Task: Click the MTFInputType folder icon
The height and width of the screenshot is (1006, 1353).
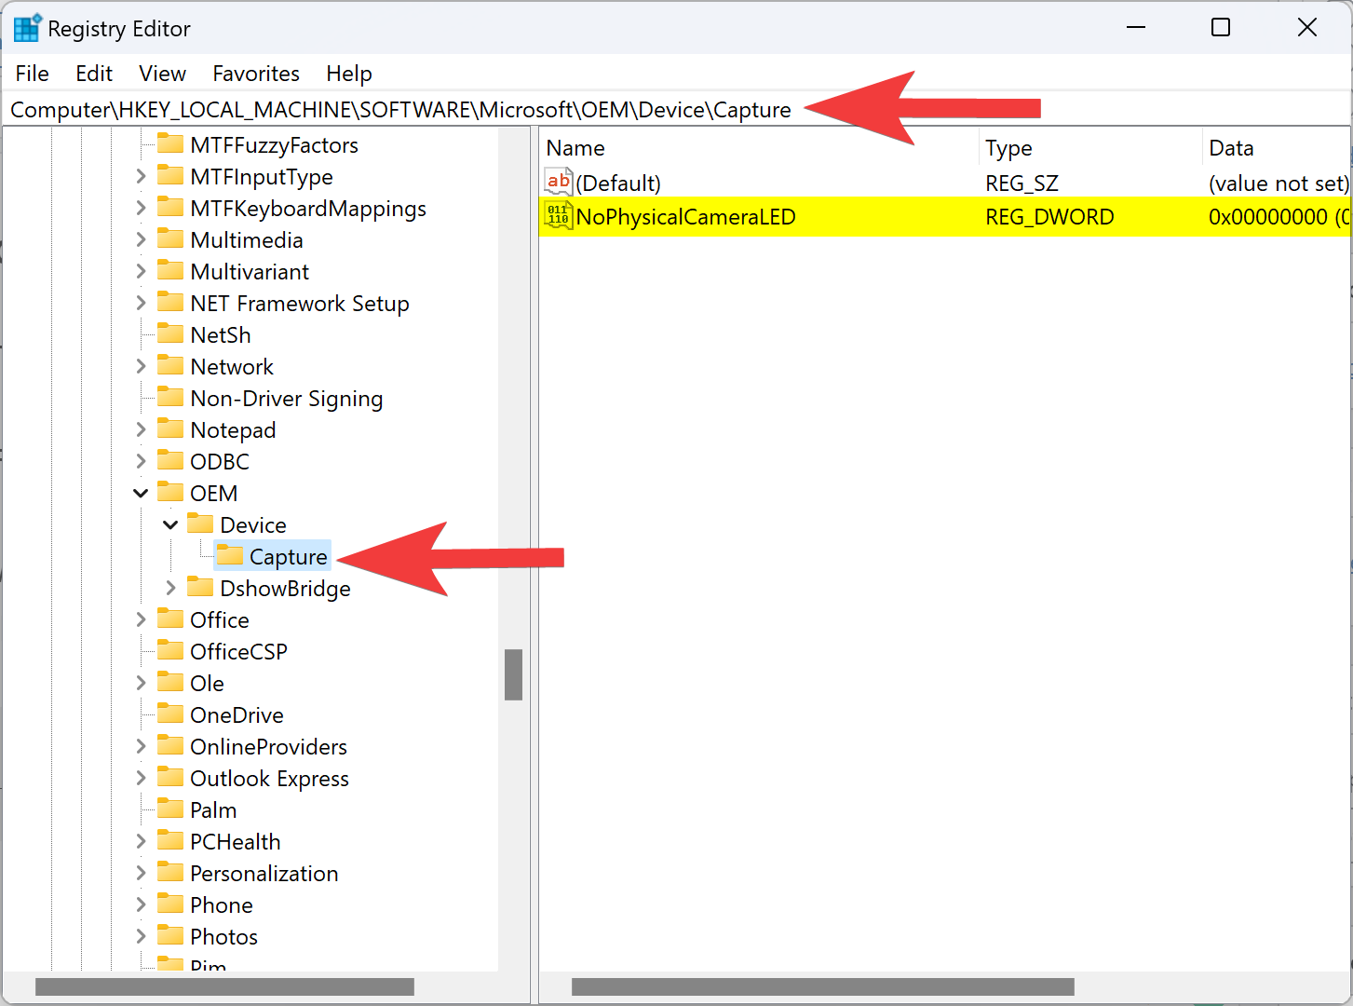Action: coord(170,175)
